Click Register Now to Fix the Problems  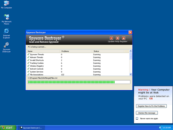click(x=151, y=106)
